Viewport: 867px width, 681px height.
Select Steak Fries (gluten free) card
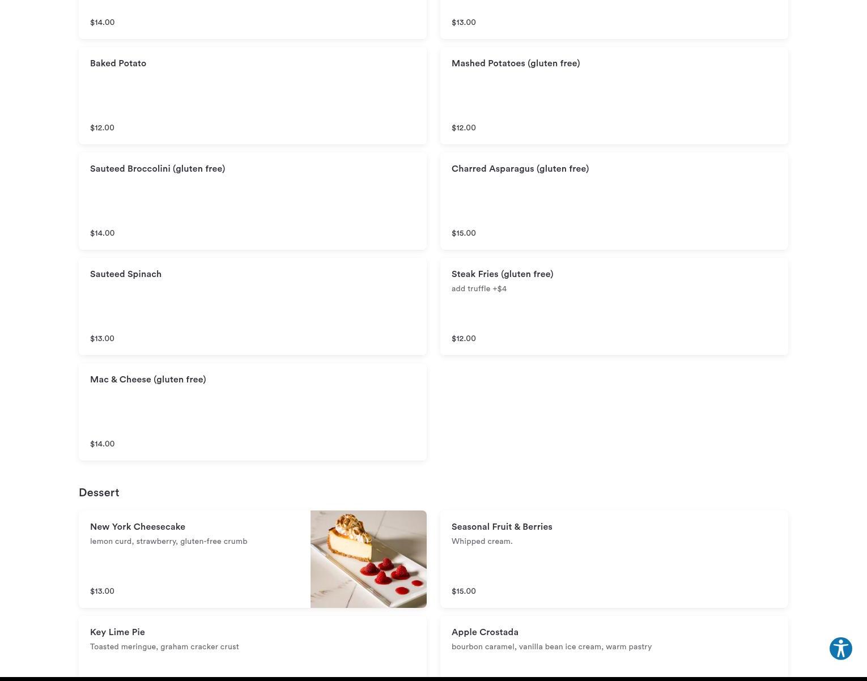614,307
